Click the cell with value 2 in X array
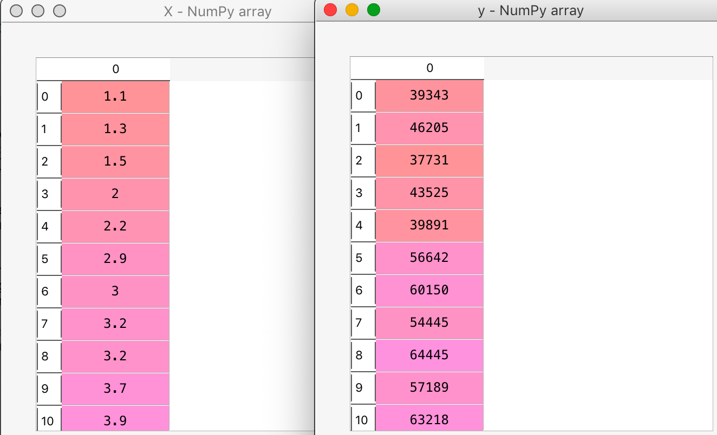The image size is (717, 435). tap(115, 194)
